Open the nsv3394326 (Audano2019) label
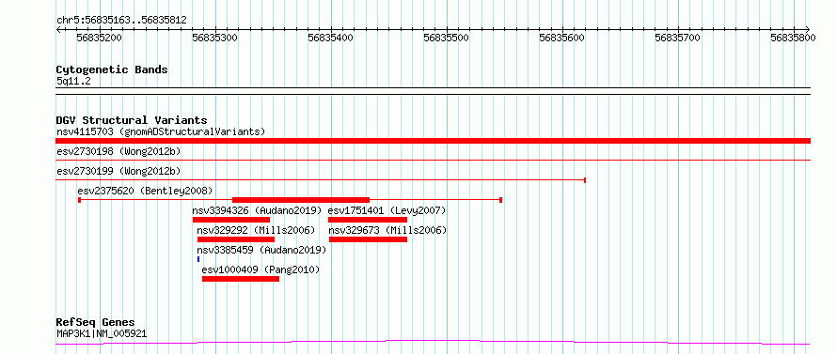837x354 pixels. (258, 210)
